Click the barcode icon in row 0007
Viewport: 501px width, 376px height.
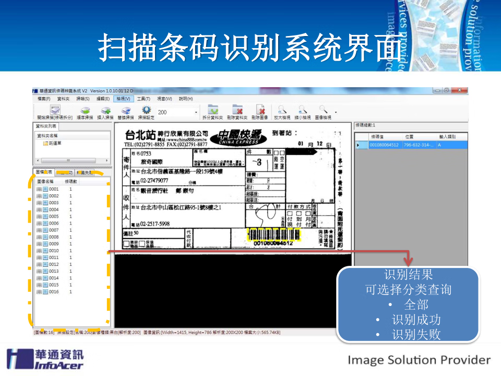pos(39,230)
